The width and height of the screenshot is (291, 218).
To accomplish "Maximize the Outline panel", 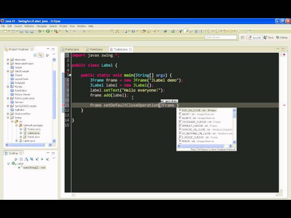I will (x=53, y=153).
